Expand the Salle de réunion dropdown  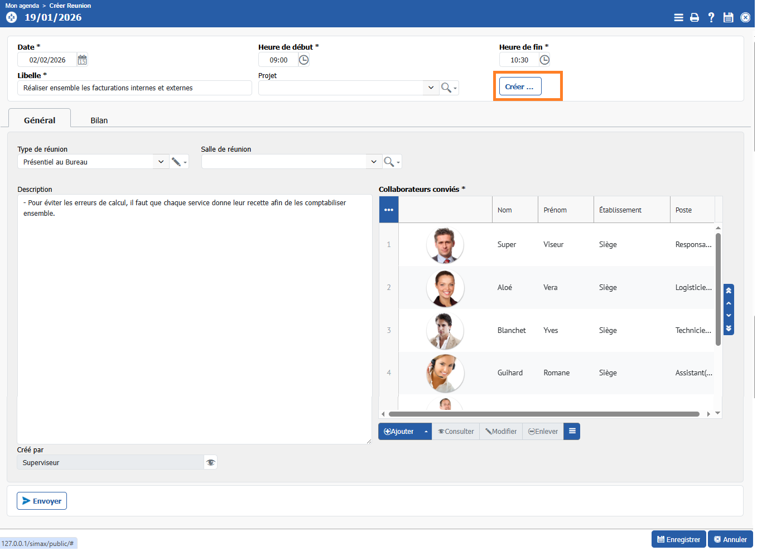pos(374,162)
